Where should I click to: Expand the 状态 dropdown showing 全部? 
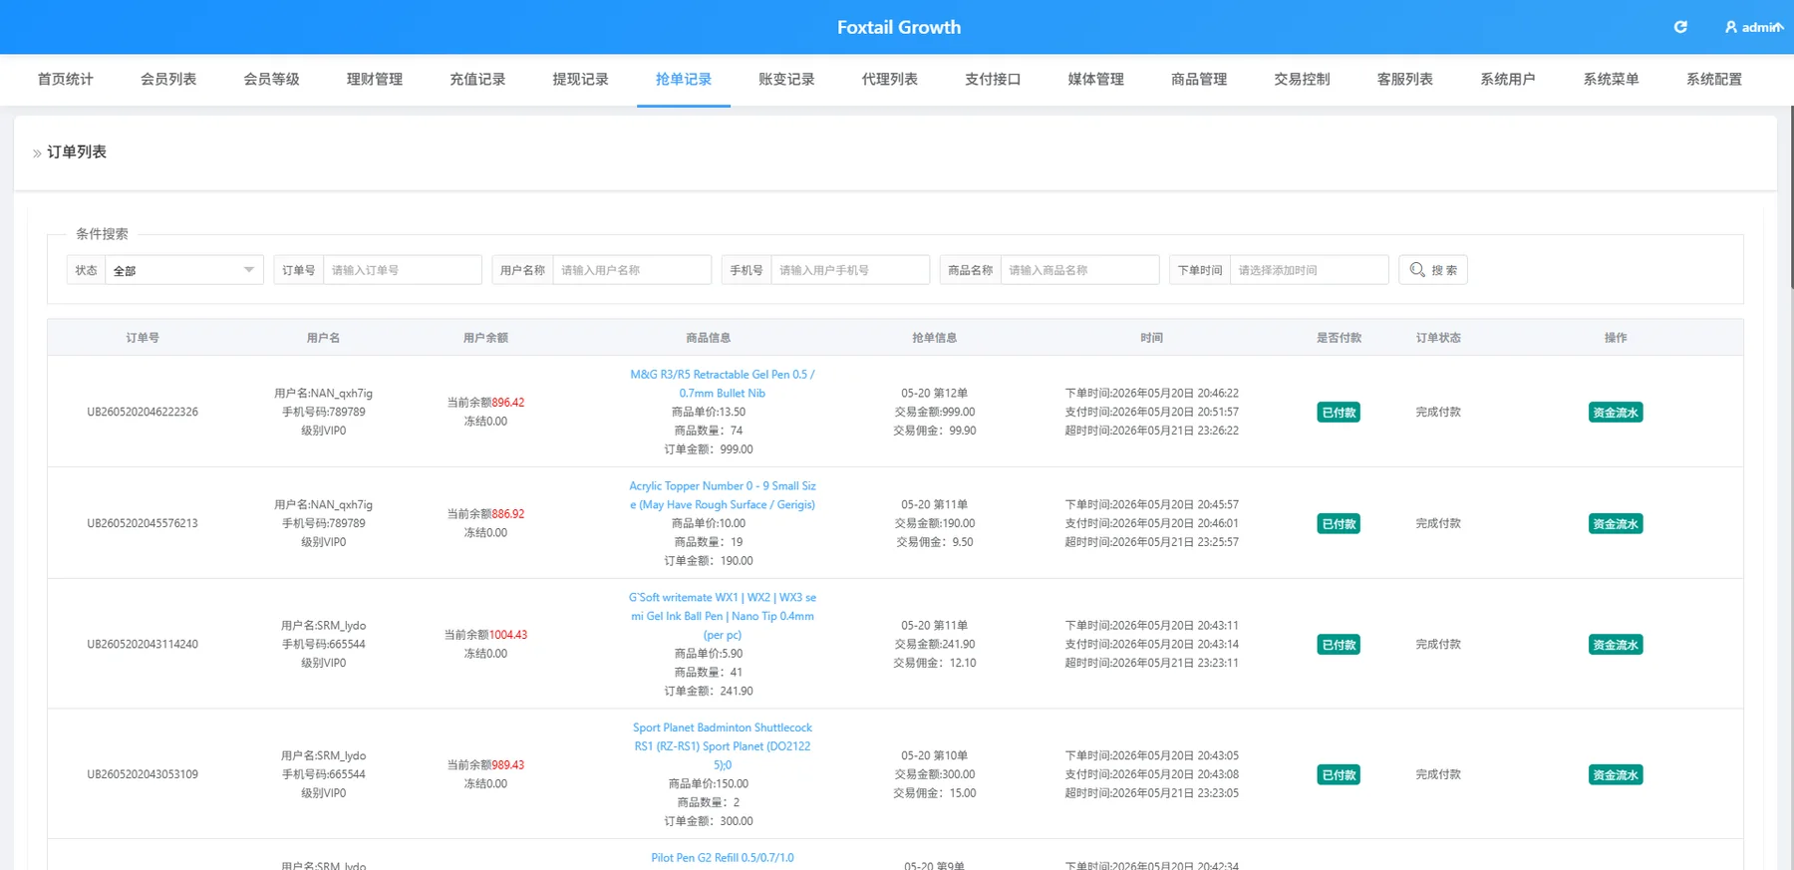(184, 270)
